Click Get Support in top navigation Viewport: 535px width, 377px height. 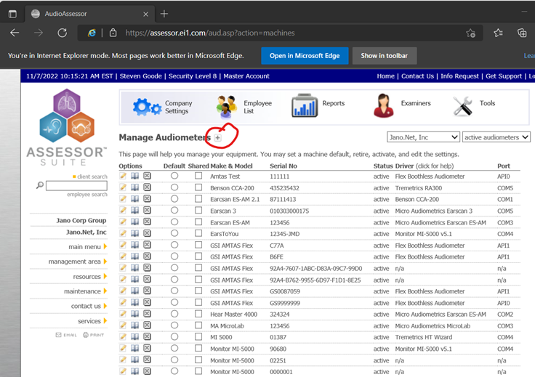[504, 76]
